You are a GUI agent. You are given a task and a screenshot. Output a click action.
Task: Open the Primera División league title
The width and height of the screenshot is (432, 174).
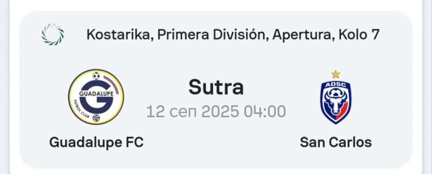pyautogui.click(x=213, y=35)
